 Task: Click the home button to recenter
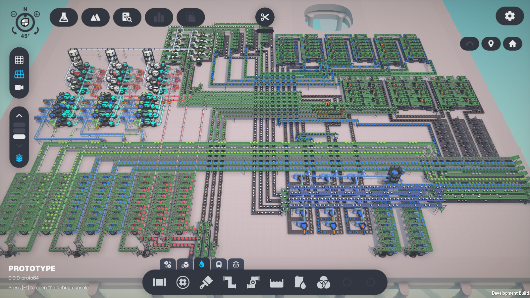point(512,44)
